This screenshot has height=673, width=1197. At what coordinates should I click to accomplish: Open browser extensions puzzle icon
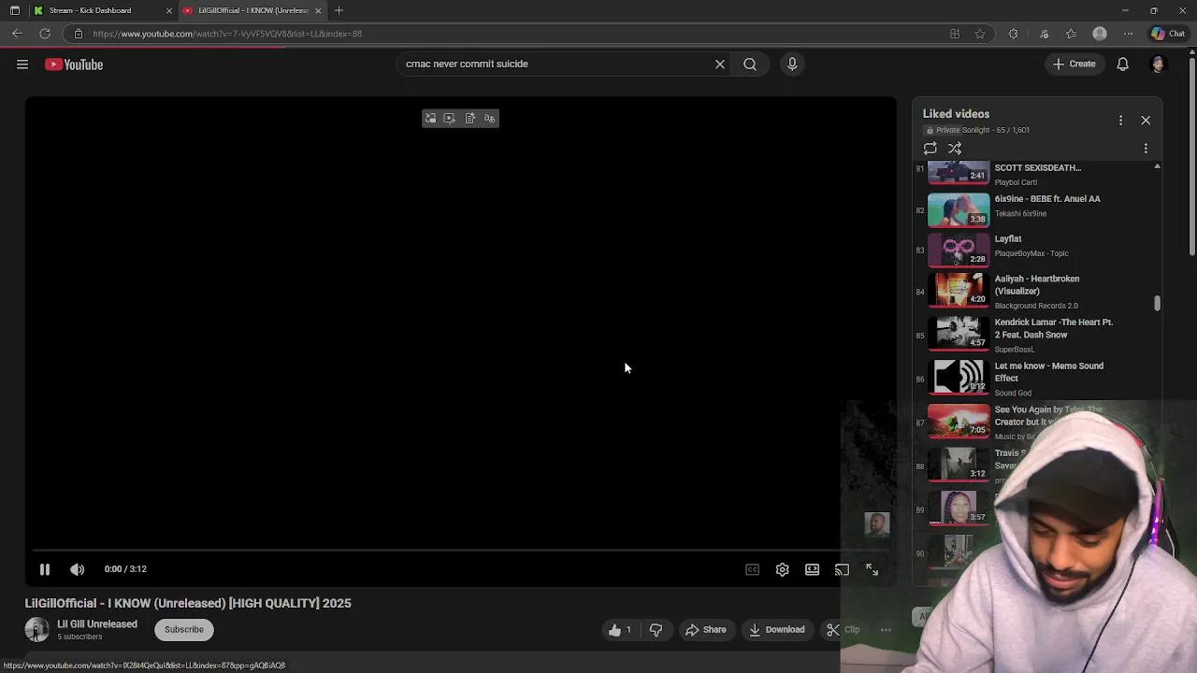point(1013,34)
